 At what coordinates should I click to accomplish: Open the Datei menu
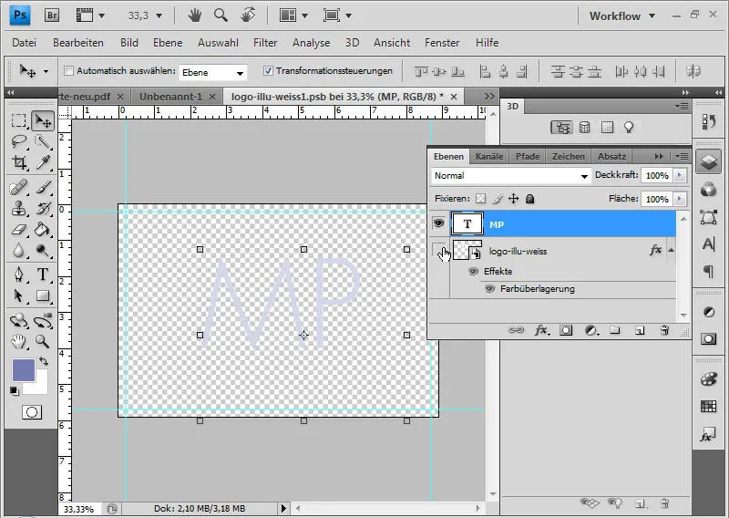coord(25,43)
